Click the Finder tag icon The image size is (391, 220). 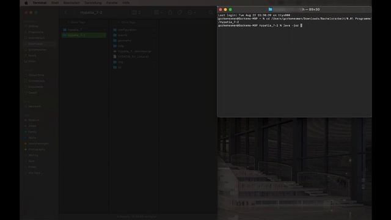pos(180,12)
